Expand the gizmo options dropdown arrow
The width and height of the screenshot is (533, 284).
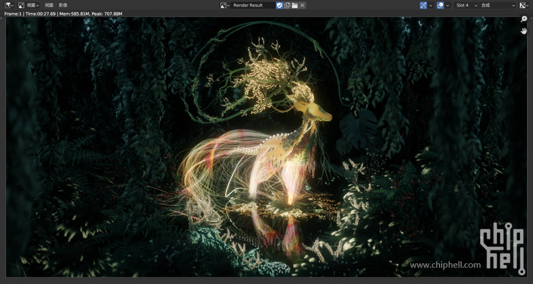click(431, 5)
